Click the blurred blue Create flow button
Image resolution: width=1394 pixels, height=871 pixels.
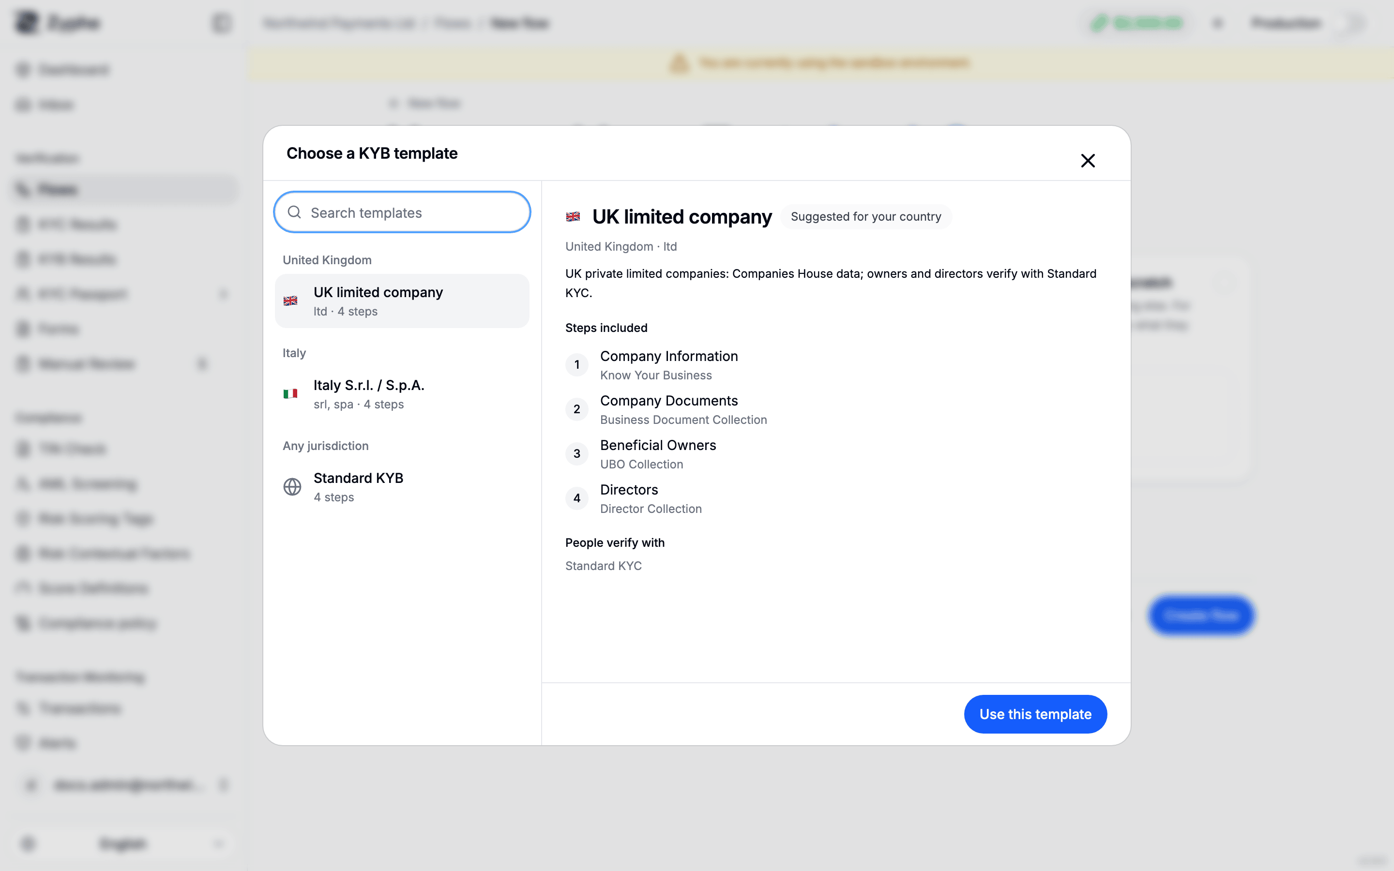coord(1201,615)
